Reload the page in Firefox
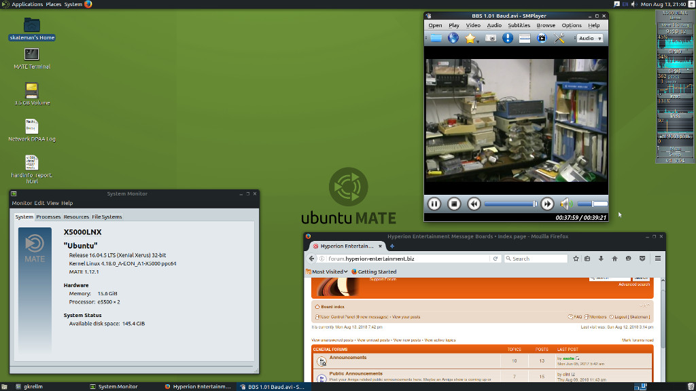Screen dimensions: 696x391 pyautogui.click(x=495, y=259)
